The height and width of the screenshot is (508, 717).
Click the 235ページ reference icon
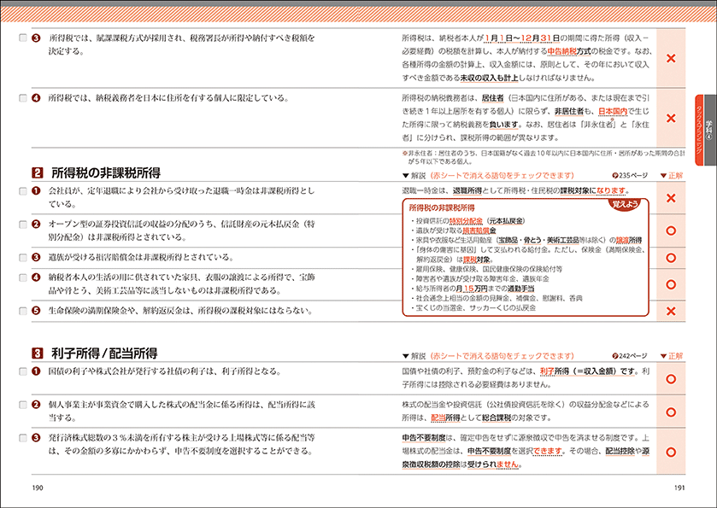(x=615, y=175)
